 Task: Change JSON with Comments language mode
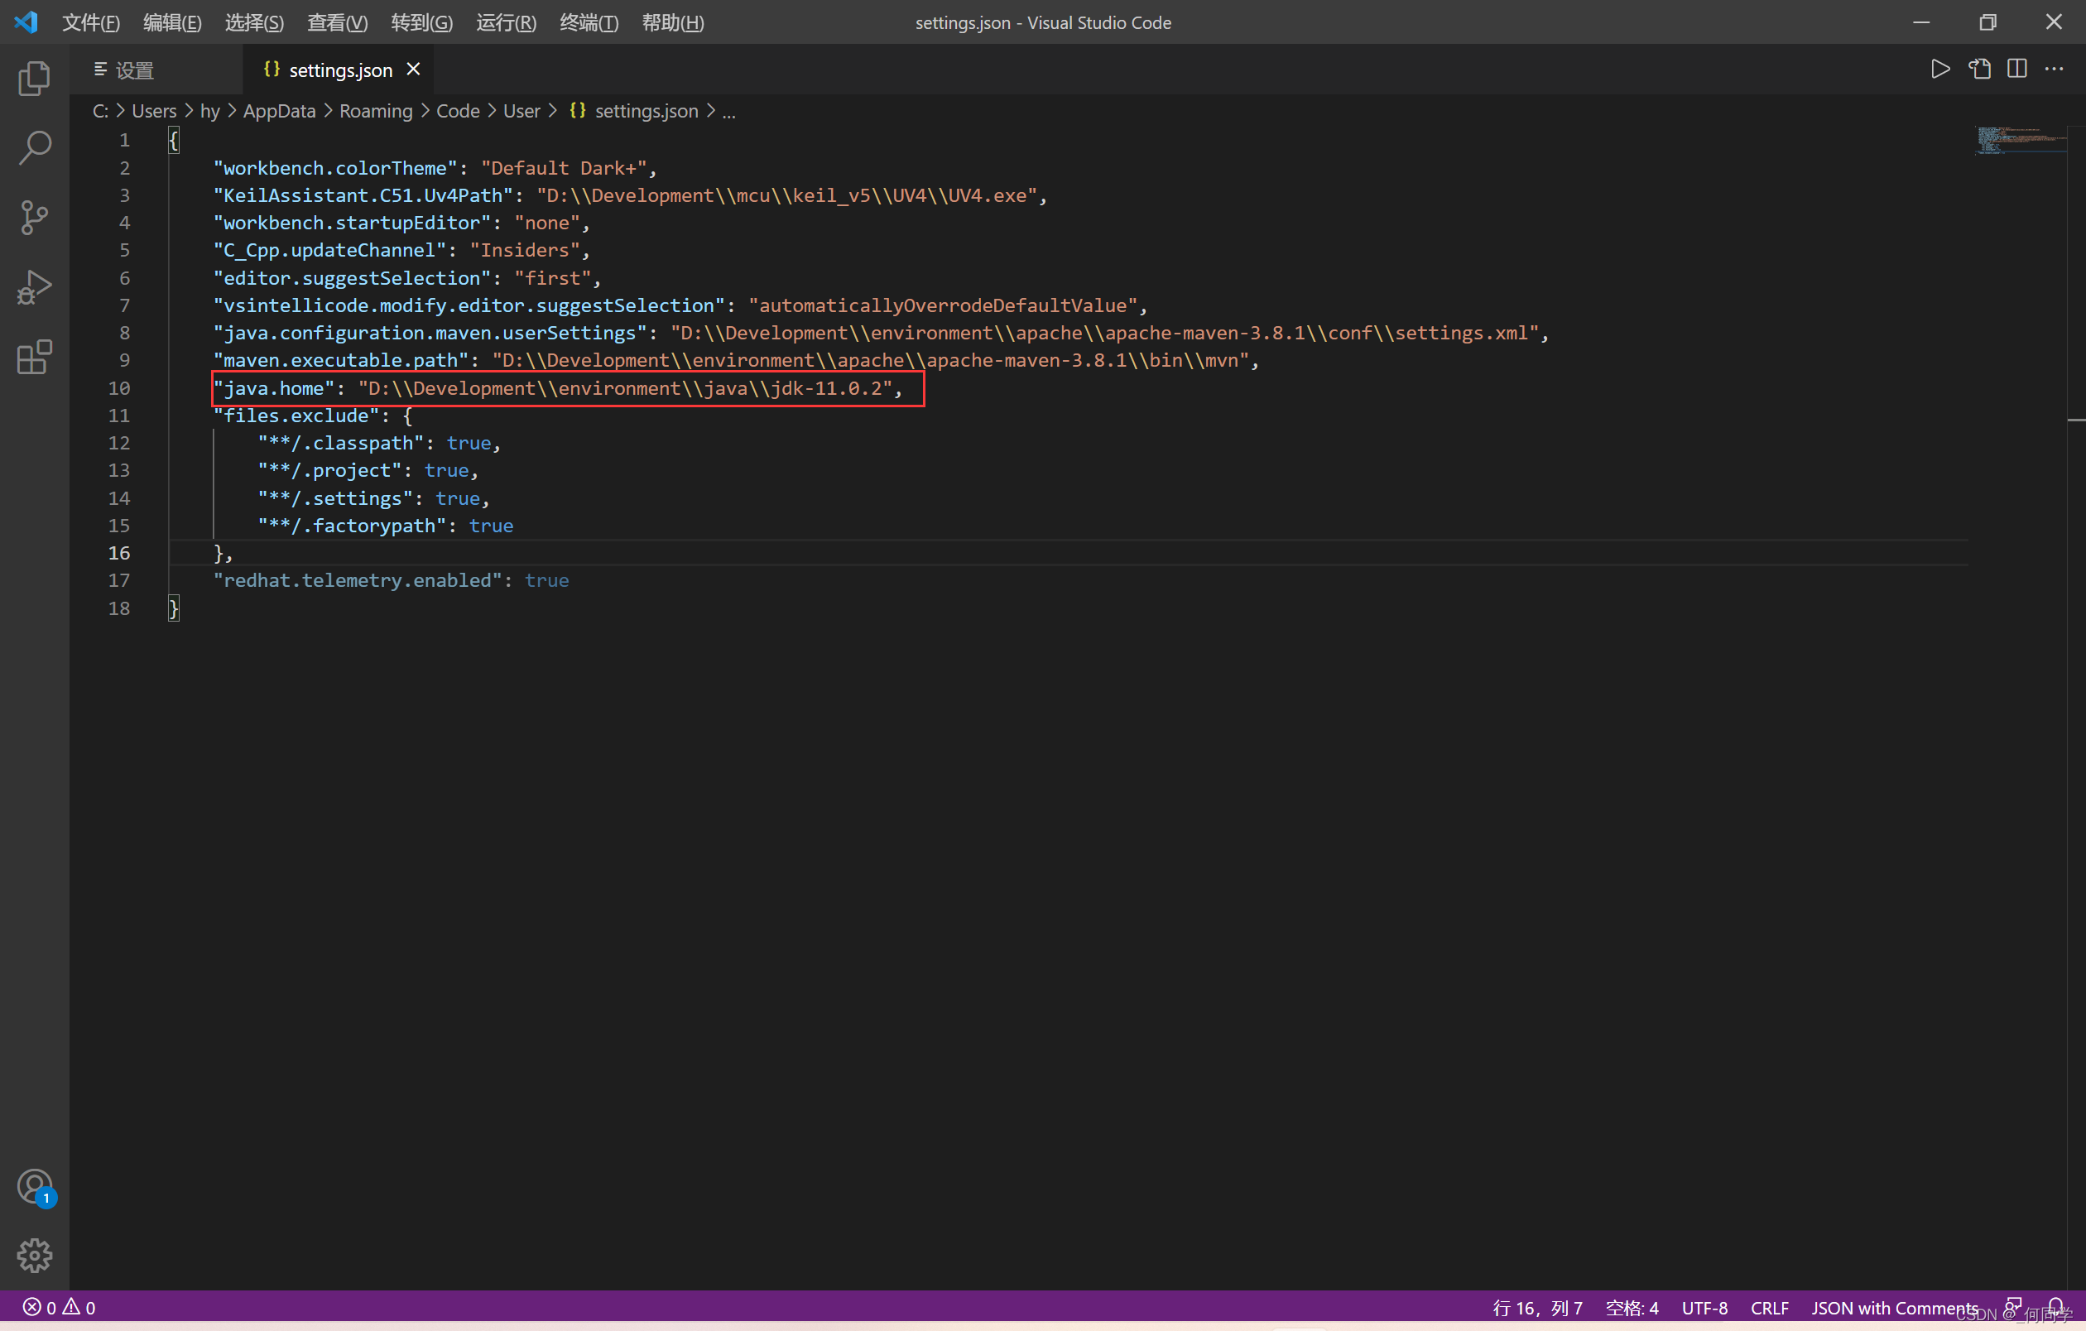click(x=1895, y=1308)
